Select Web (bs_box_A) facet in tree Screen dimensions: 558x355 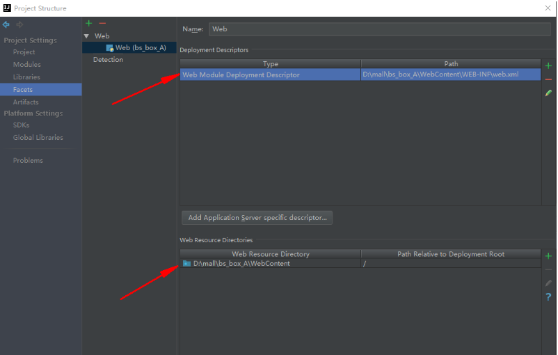pyautogui.click(x=129, y=48)
